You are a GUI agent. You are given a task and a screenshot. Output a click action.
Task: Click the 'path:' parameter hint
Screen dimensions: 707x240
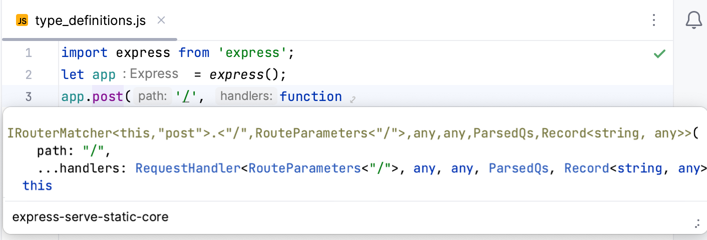point(153,96)
